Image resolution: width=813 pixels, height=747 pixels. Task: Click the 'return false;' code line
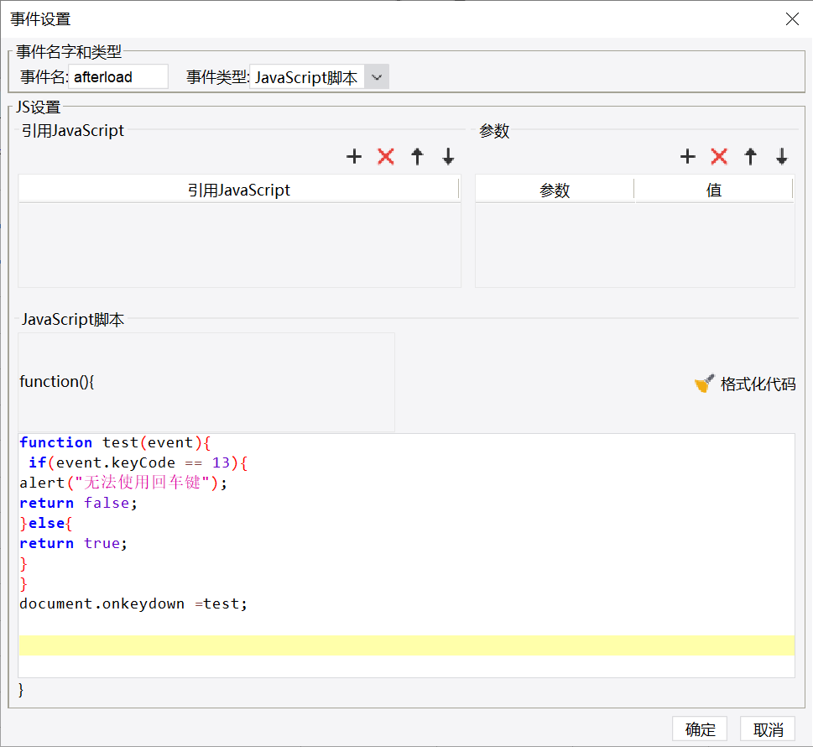click(x=78, y=504)
